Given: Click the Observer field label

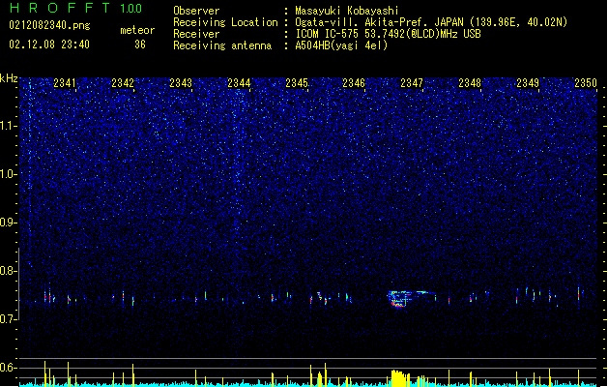Looking at the screenshot, I should (x=196, y=11).
